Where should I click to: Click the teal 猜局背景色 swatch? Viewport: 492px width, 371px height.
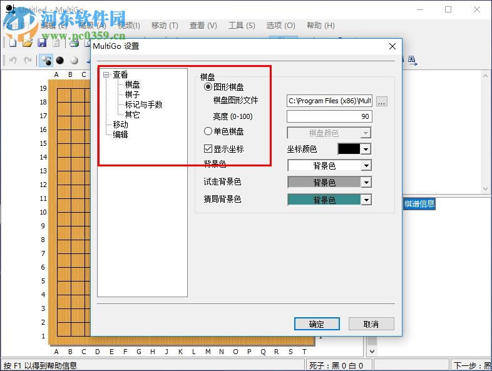(x=324, y=200)
